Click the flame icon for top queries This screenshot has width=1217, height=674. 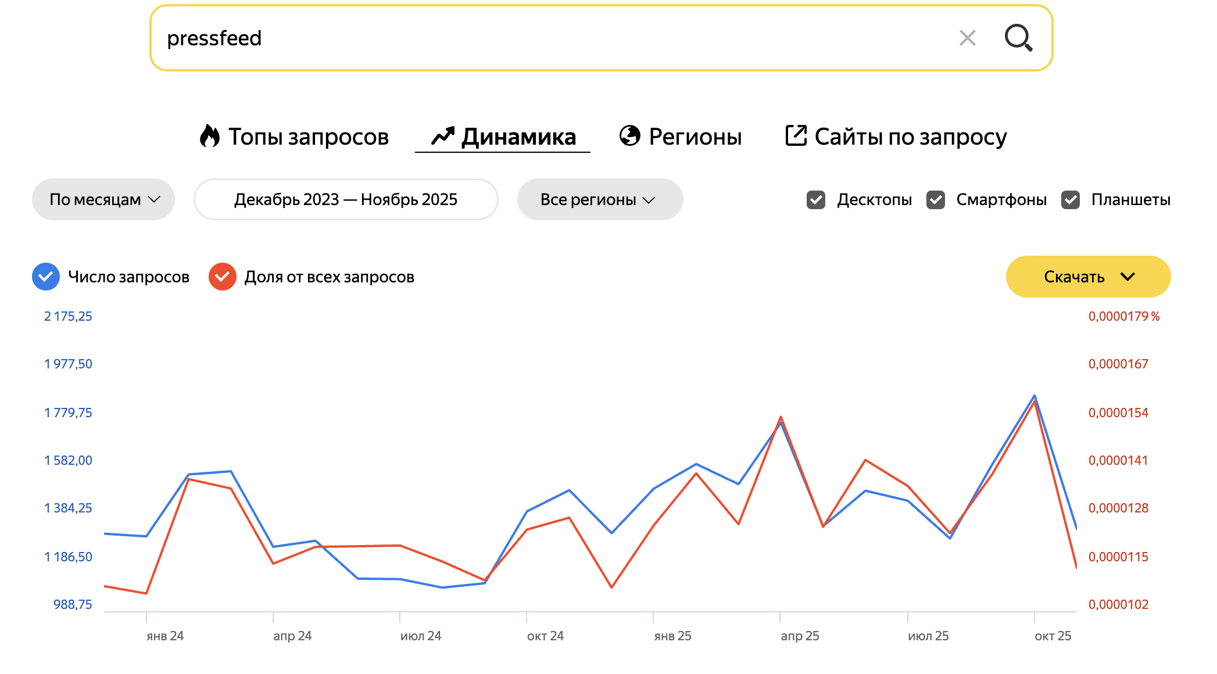click(x=210, y=137)
